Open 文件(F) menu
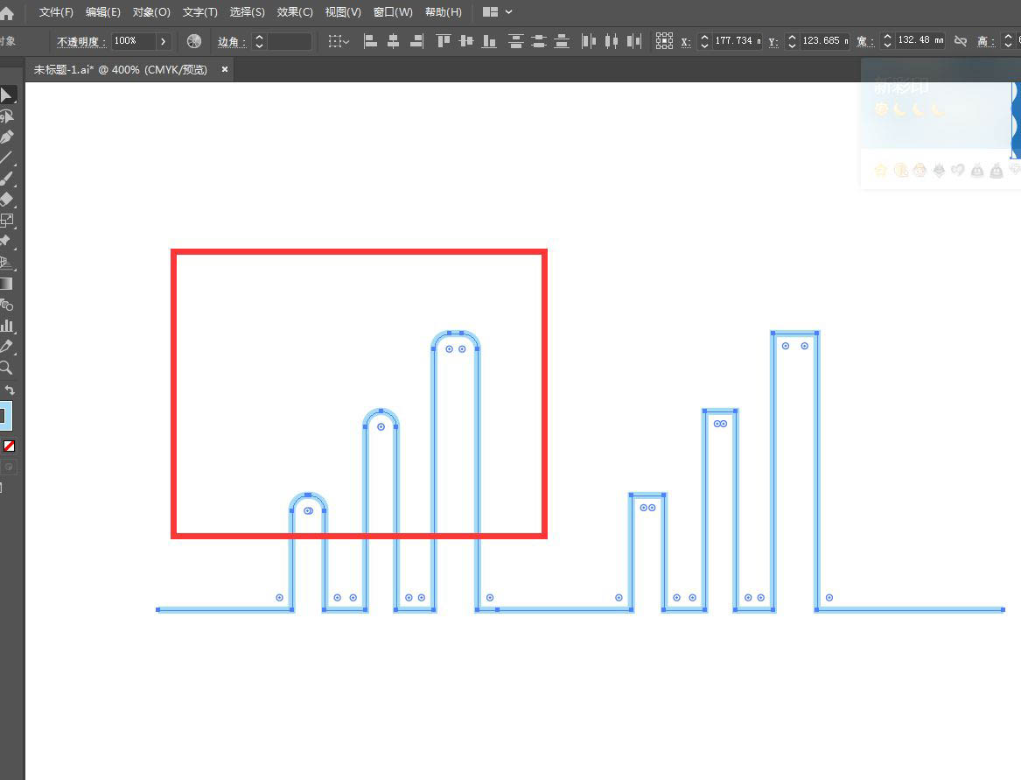The image size is (1021, 780). (56, 11)
